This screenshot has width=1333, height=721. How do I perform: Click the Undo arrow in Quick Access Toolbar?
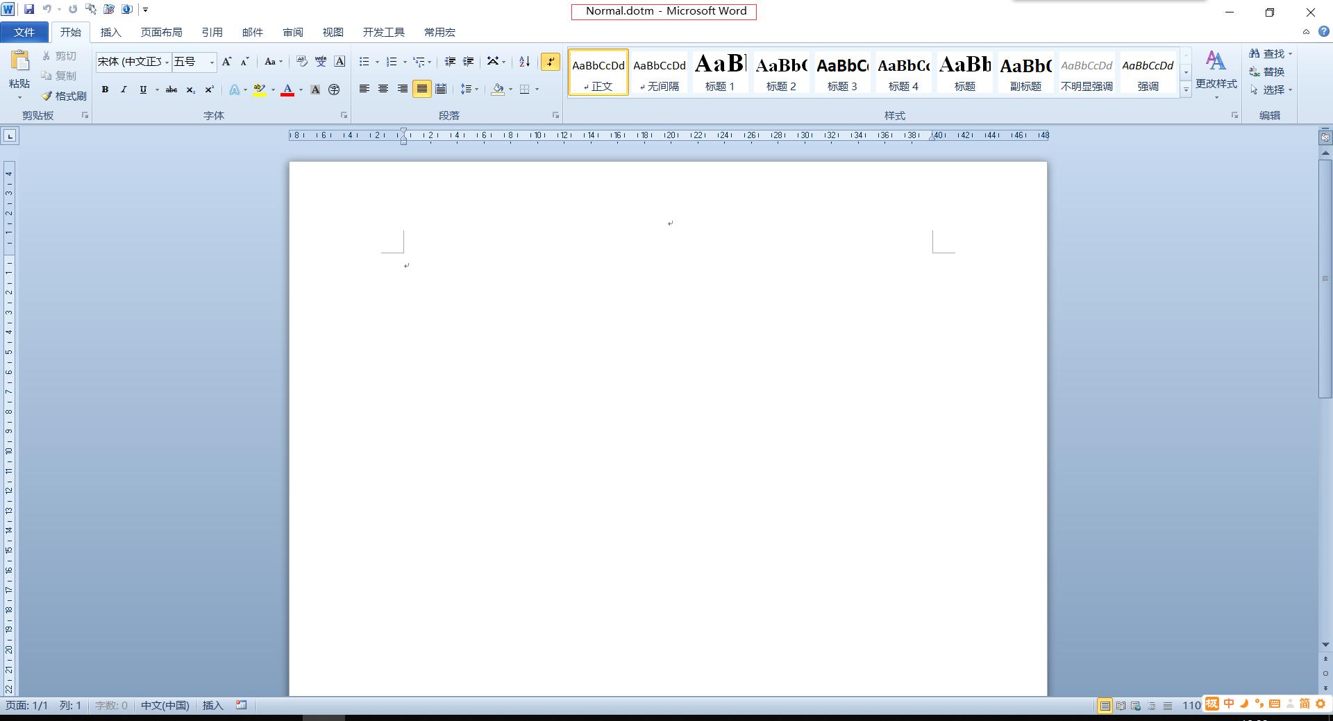click(x=47, y=10)
